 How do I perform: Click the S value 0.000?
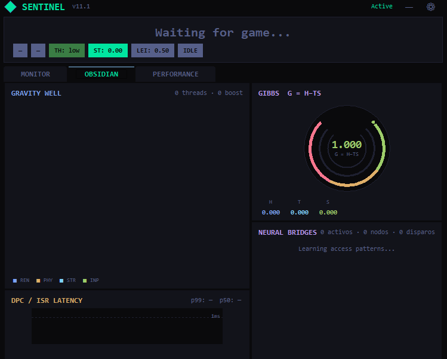click(x=328, y=212)
